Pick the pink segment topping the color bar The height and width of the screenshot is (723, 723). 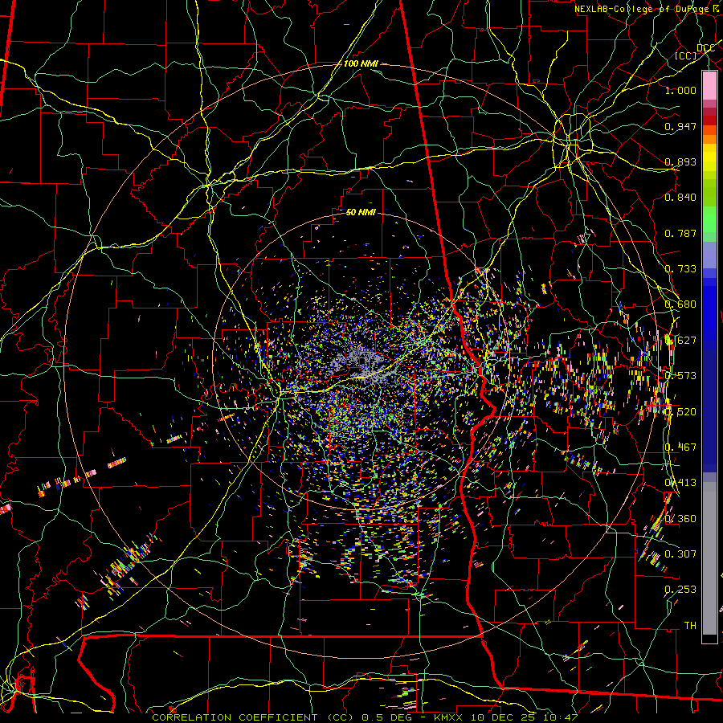pos(709,85)
